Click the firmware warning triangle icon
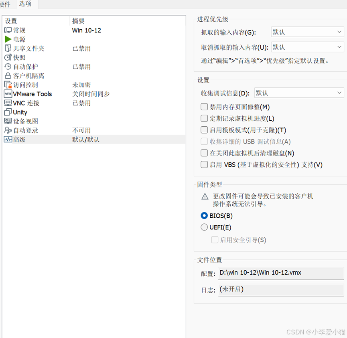The height and width of the screenshot is (338, 347). (205, 196)
